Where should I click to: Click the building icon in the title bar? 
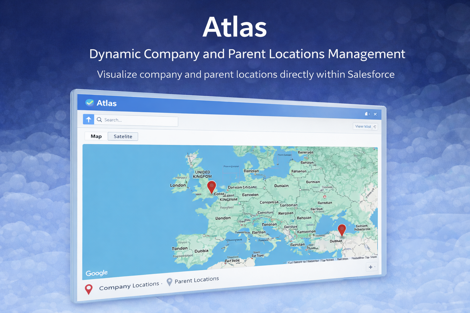pos(366,114)
